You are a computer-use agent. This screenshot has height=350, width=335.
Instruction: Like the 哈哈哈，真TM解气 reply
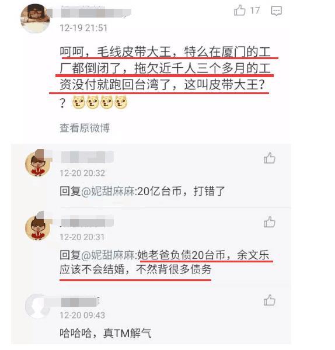pyautogui.click(x=270, y=300)
